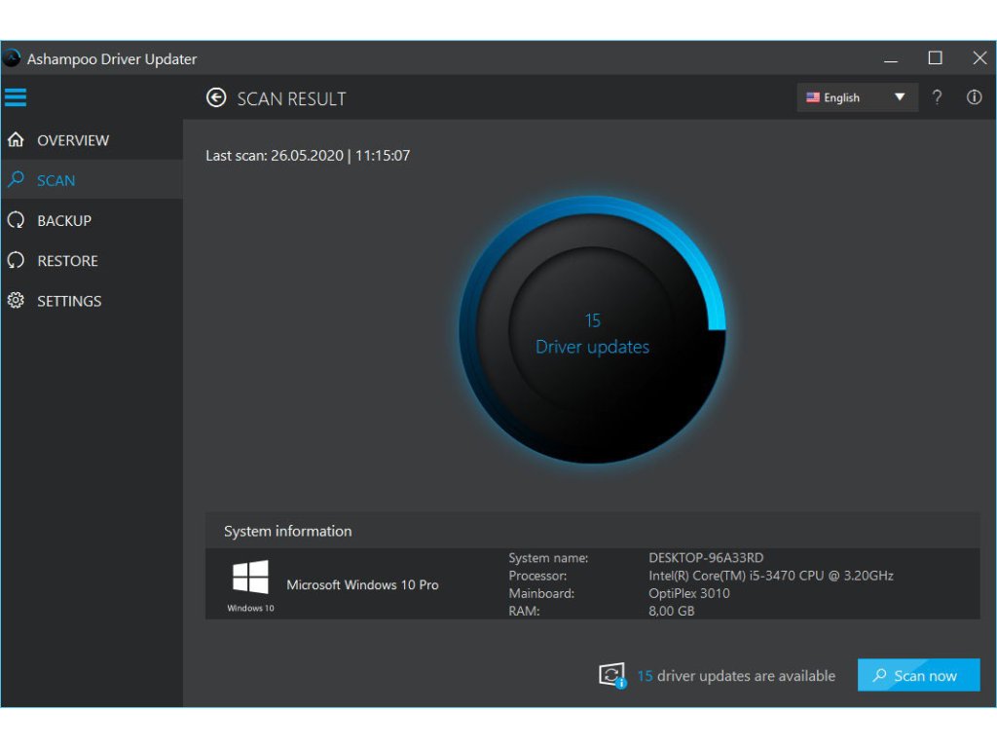Open the English language dropdown
Image resolution: width=997 pixels, height=748 pixels.
(x=842, y=97)
